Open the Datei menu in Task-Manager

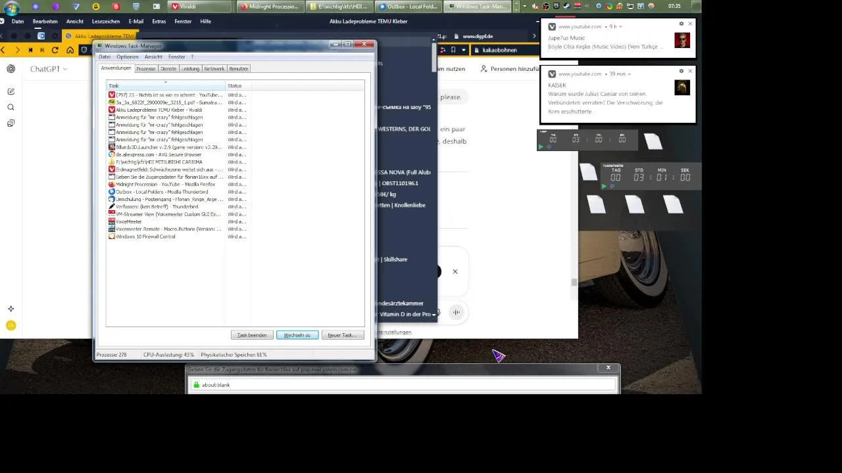point(105,57)
